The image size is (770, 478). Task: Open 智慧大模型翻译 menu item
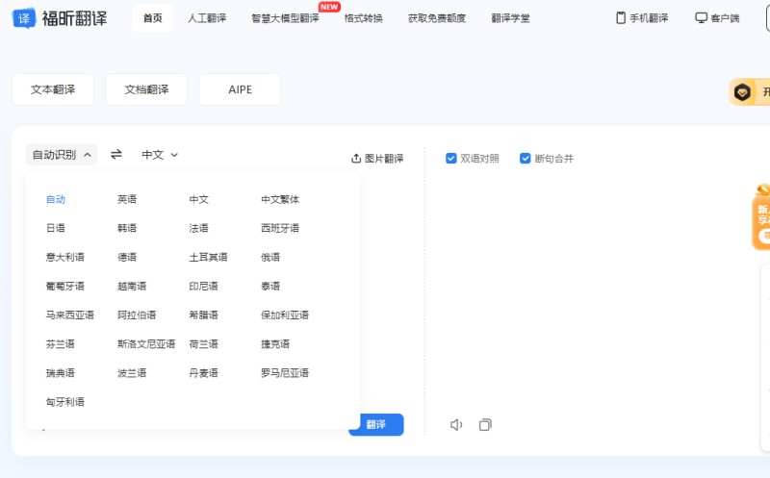(285, 18)
